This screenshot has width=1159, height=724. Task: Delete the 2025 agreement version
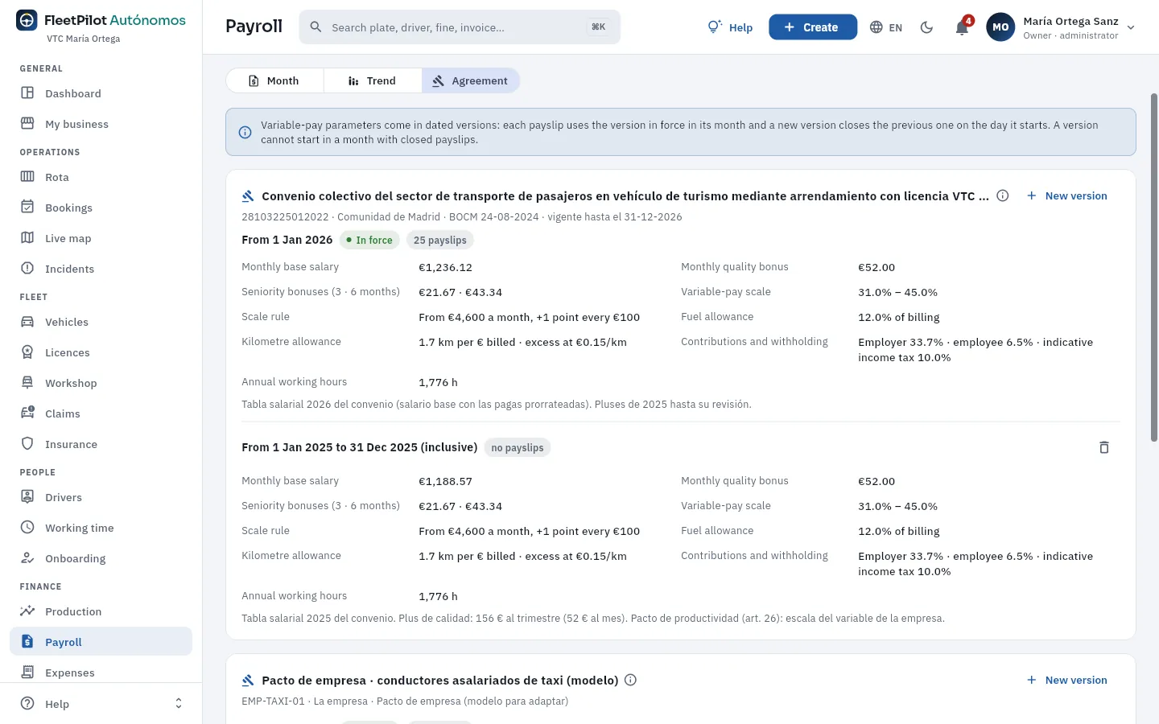tap(1104, 447)
